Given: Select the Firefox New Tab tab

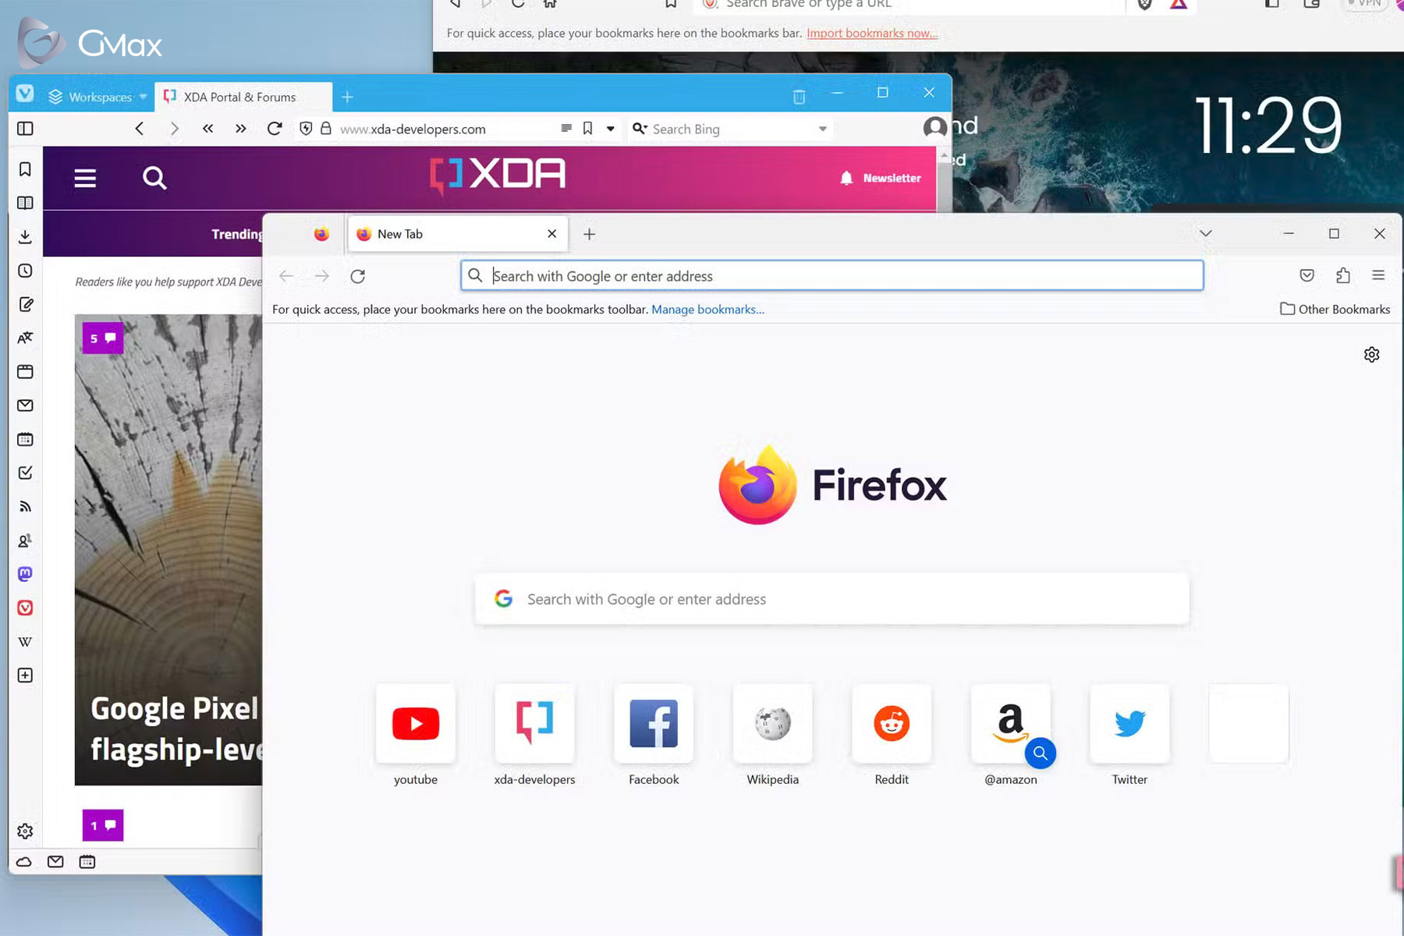Looking at the screenshot, I should 457,234.
